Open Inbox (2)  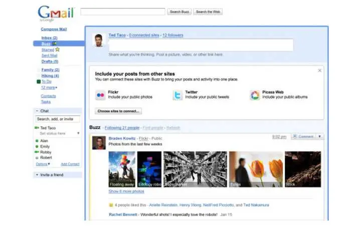pyautogui.click(x=49, y=38)
